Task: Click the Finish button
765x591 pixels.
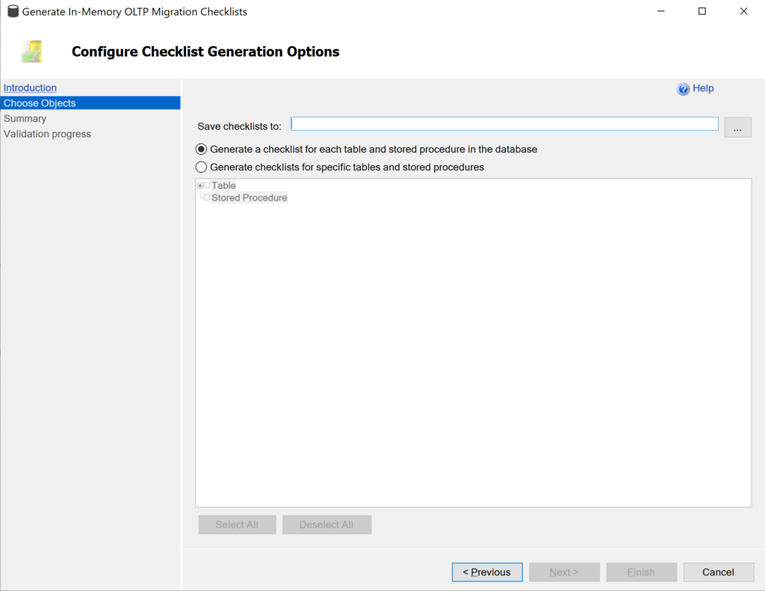Action: tap(641, 572)
